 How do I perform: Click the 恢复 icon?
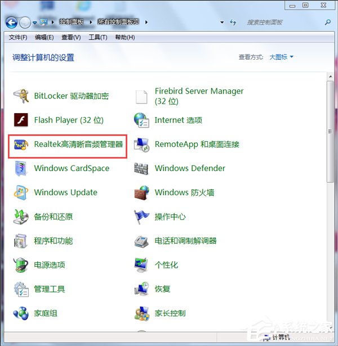point(141,289)
